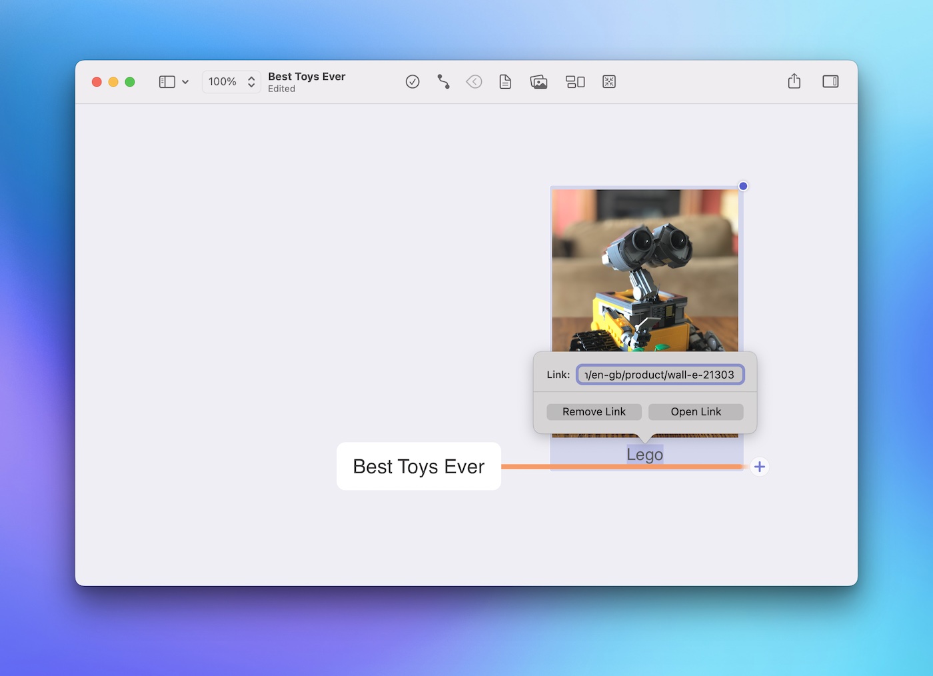Add a child node with plus button
Image resolution: width=933 pixels, height=676 pixels.
(760, 467)
